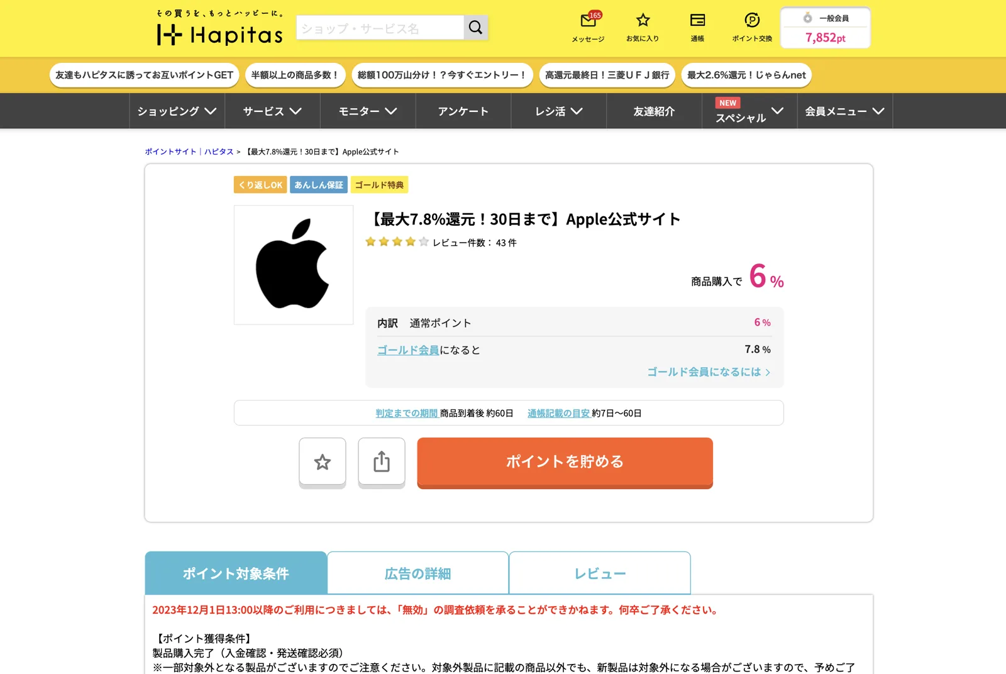Select the ポイント対象条件 tab
This screenshot has height=674, width=1006.
point(236,573)
